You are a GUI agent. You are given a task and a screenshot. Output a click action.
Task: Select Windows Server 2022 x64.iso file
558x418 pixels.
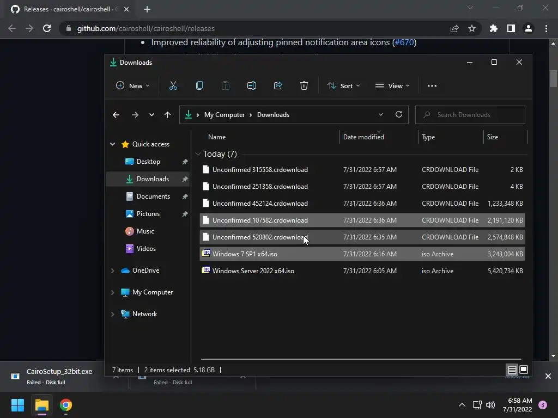click(362, 271)
